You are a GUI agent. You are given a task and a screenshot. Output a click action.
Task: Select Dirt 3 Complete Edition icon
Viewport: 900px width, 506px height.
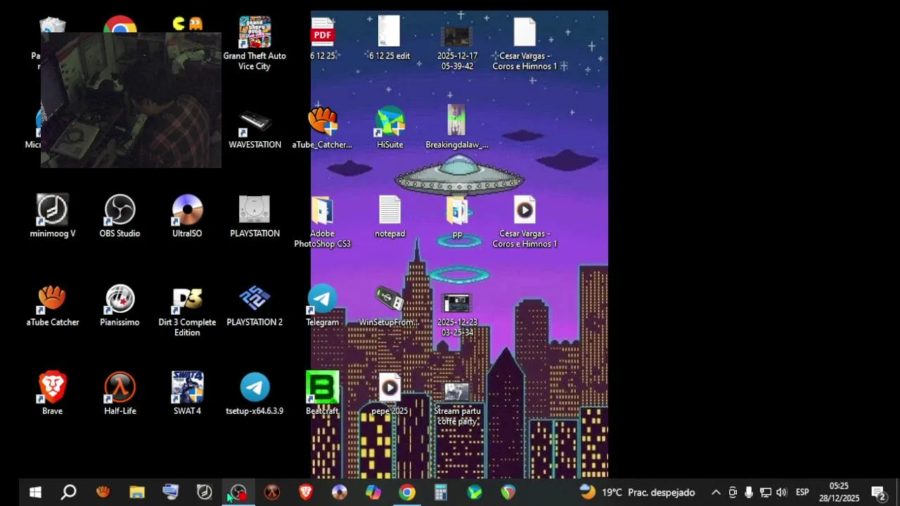(x=187, y=311)
